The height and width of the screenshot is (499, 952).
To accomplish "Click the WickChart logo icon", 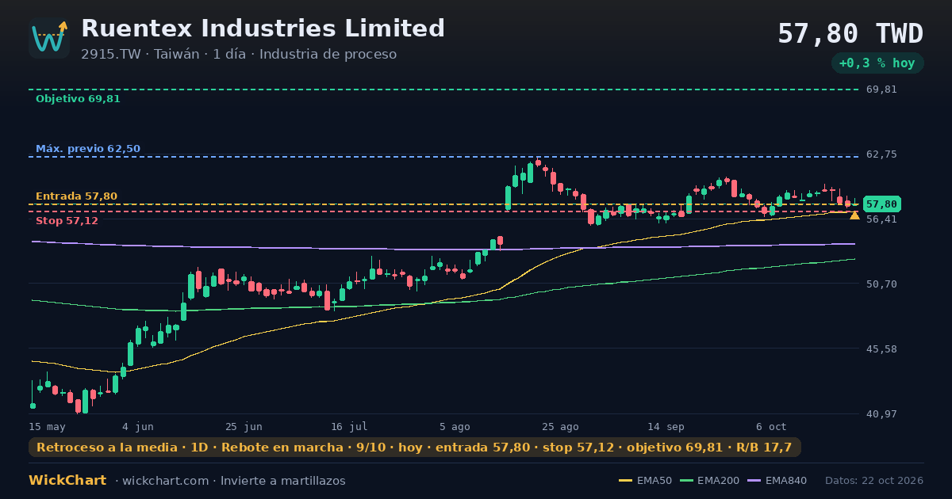I will (x=49, y=38).
